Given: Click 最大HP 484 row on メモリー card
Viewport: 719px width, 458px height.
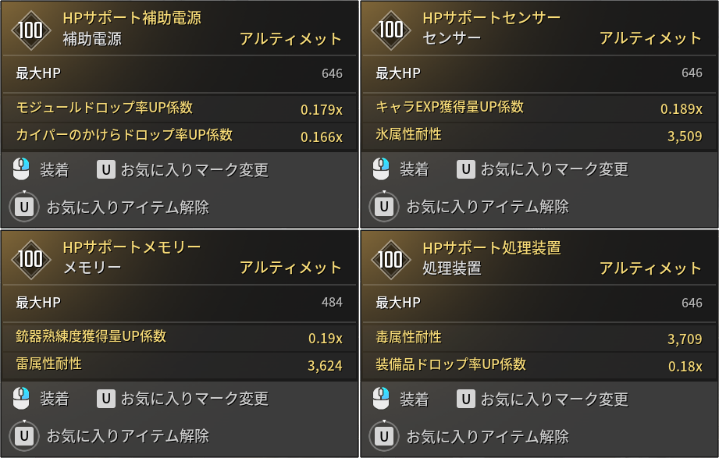Looking at the screenshot, I should coord(180,303).
